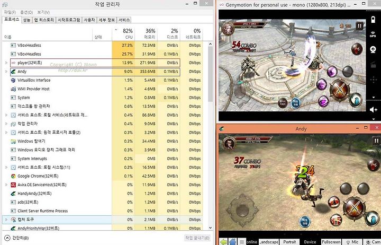Sort processes by CPU column
381x245 pixels.
click(123, 34)
